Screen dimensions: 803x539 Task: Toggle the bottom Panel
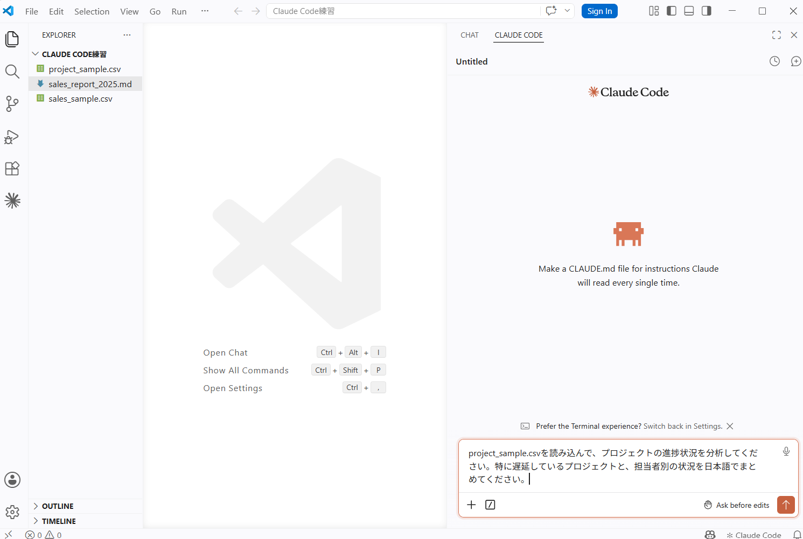click(689, 11)
